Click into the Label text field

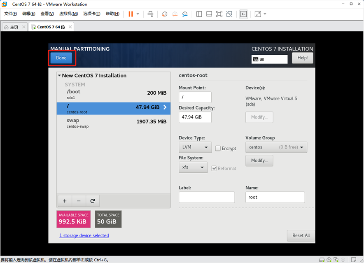[207, 197]
